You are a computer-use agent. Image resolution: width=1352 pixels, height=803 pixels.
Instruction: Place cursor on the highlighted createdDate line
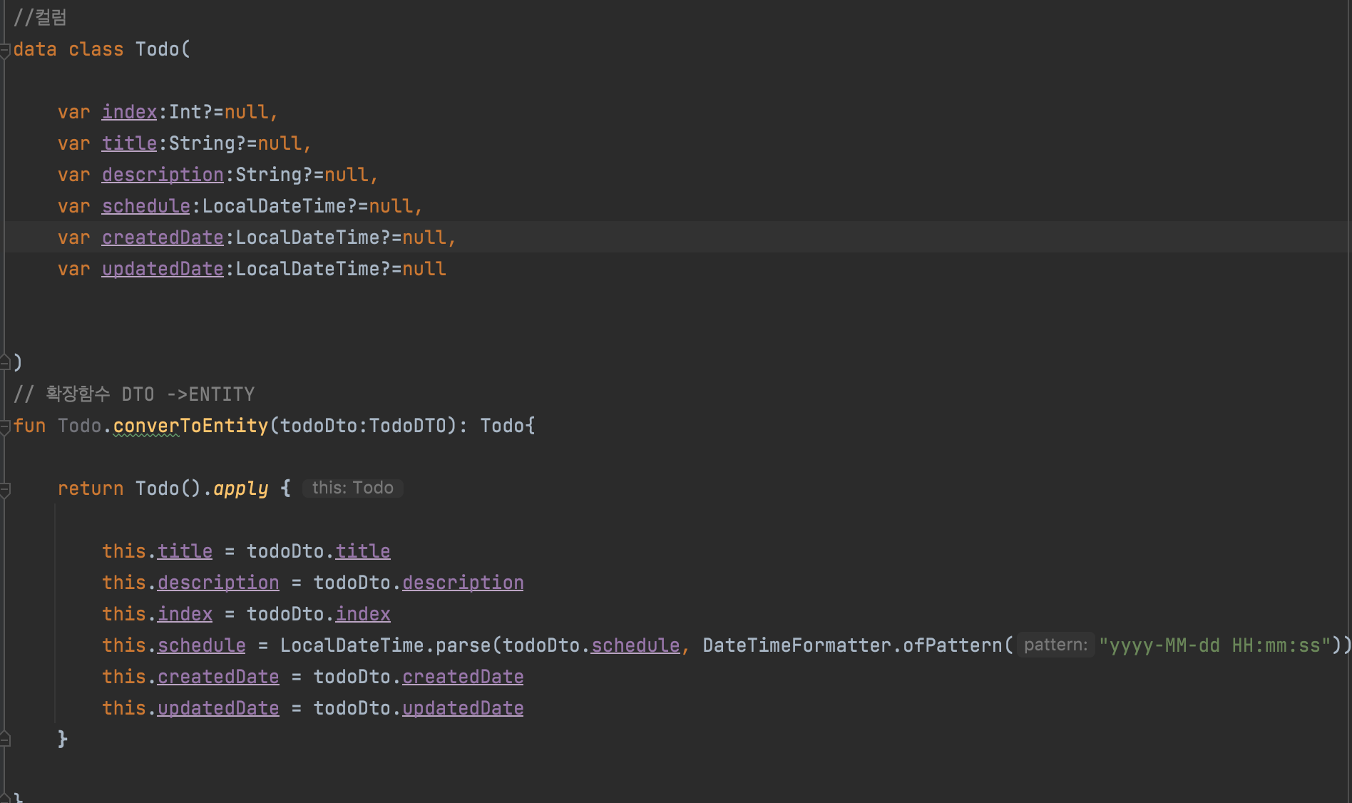point(285,237)
